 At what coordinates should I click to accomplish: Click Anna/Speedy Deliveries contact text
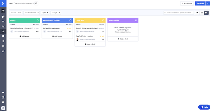(x=87, y=32)
